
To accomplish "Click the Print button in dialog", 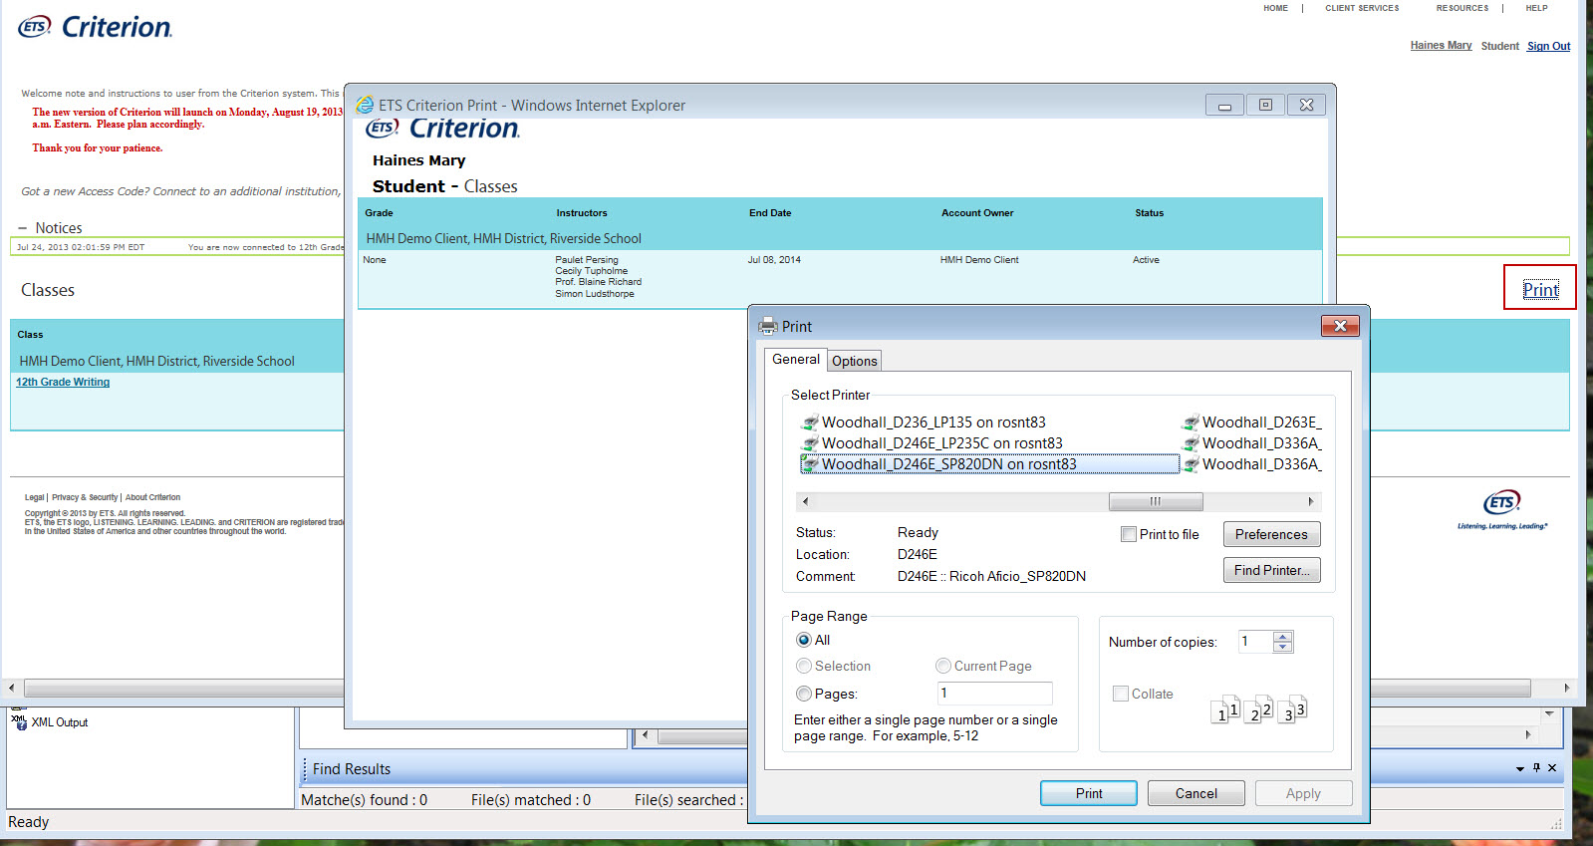I will click(1089, 793).
